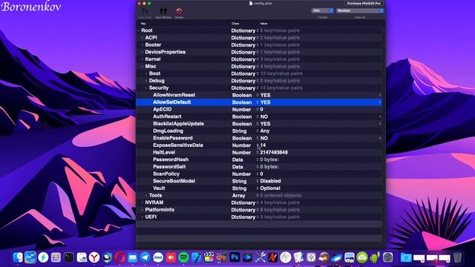Collapse the Root disclosure triangle
Image resolution: width=475 pixels, height=267 pixels.
(139, 30)
